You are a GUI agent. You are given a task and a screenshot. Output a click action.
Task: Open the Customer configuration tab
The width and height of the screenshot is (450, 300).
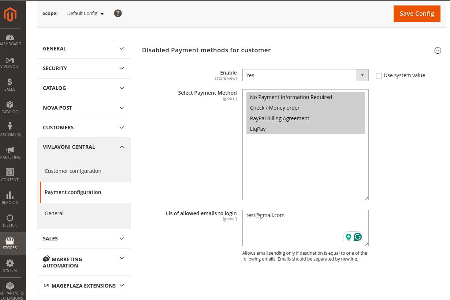[73, 171]
